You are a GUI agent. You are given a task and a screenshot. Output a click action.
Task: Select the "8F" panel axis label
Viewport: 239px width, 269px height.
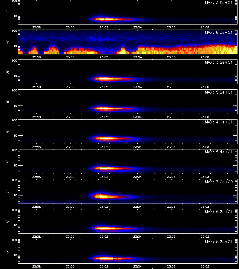(x=8, y=221)
